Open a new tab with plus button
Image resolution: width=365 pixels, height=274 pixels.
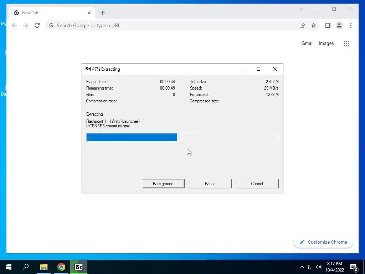103,13
